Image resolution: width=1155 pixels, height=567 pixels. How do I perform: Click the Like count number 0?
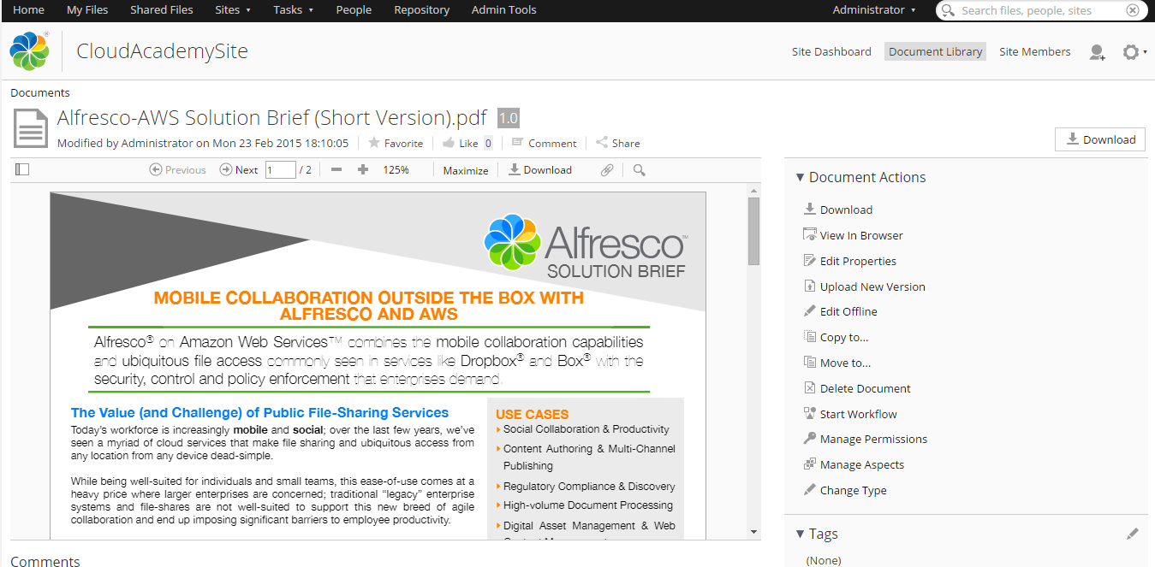tap(488, 143)
